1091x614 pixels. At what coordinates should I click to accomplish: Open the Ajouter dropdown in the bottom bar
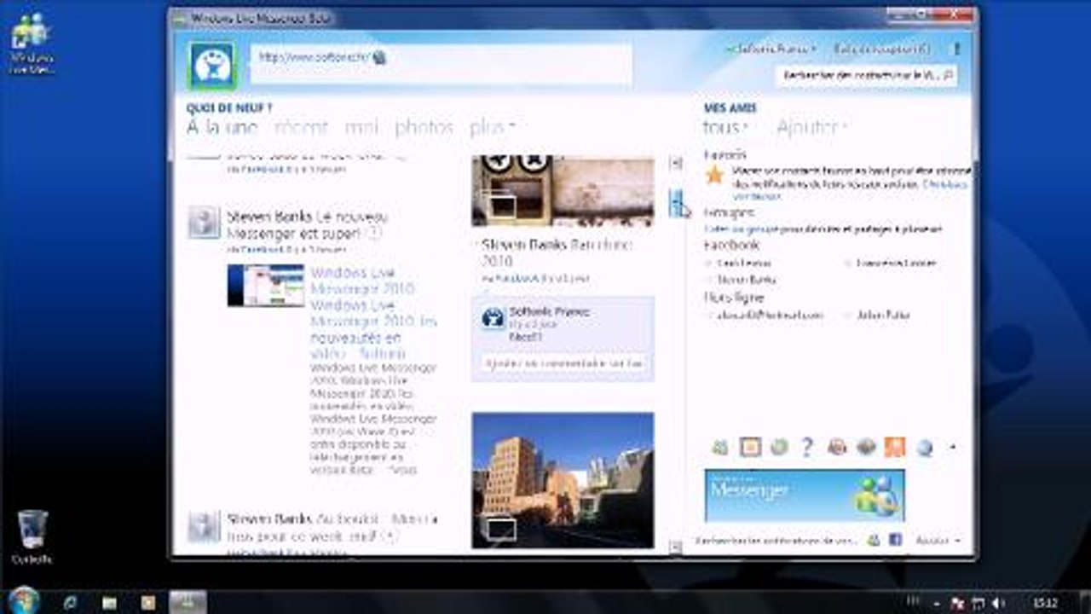pos(938,541)
